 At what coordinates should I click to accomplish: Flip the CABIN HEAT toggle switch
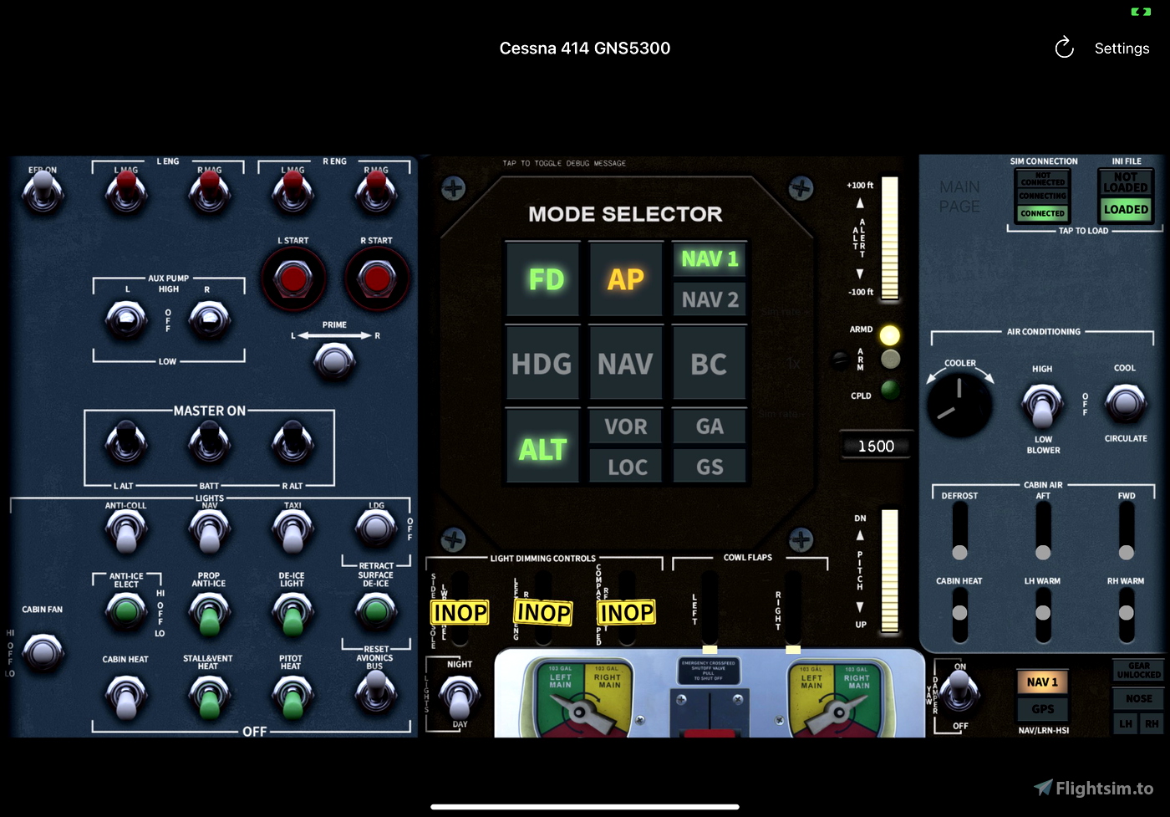[x=126, y=697]
